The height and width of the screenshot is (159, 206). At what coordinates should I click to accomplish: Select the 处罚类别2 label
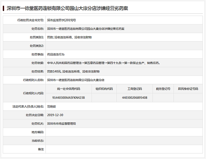(37, 46)
